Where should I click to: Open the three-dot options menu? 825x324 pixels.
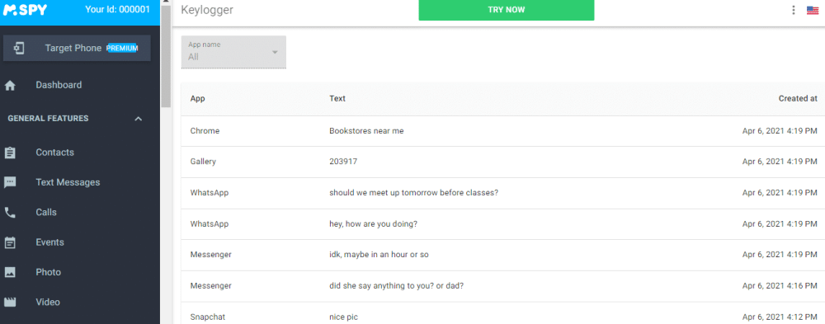[x=794, y=10]
